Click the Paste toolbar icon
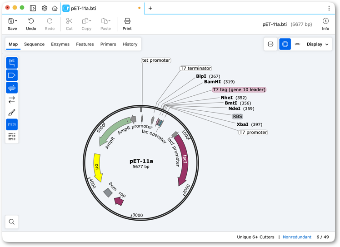Viewport: 340px width, 247px height. pos(104,21)
